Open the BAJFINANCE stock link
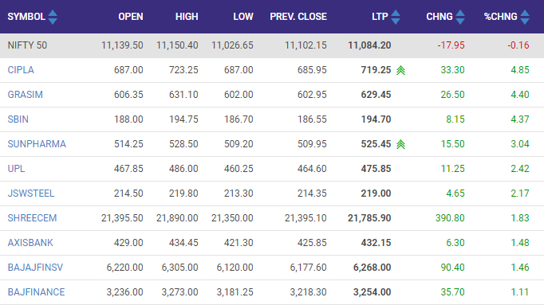This screenshot has width=544, height=305. click(36, 292)
